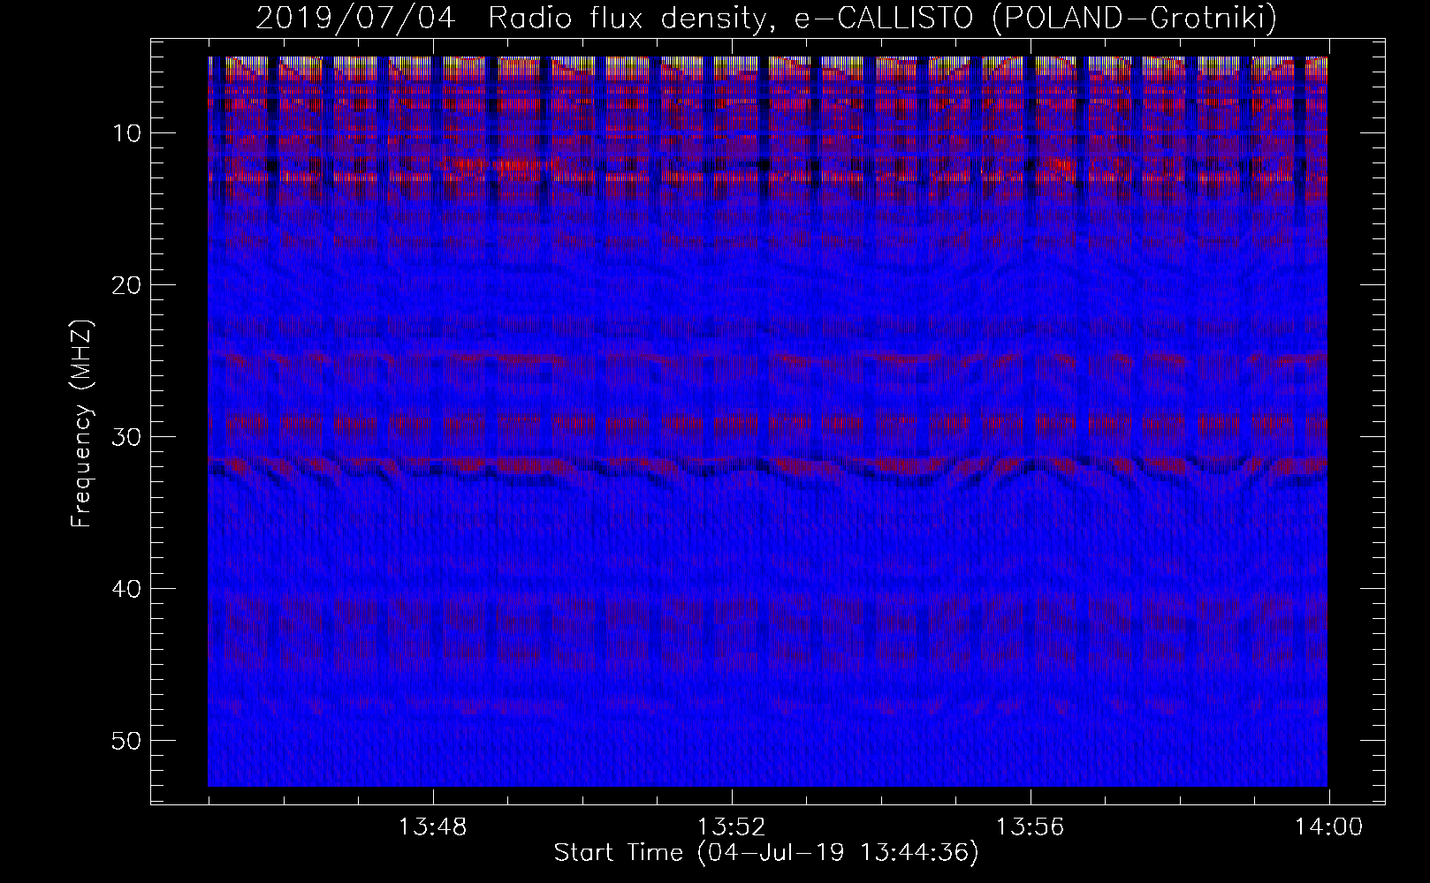Image resolution: width=1430 pixels, height=883 pixels.
Task: Click the (POLAND-Grotniki) station name
Action: (x=1134, y=19)
